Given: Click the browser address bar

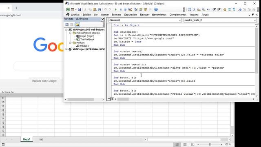Looking at the screenshot, I should pyautogui.click(x=32, y=15).
